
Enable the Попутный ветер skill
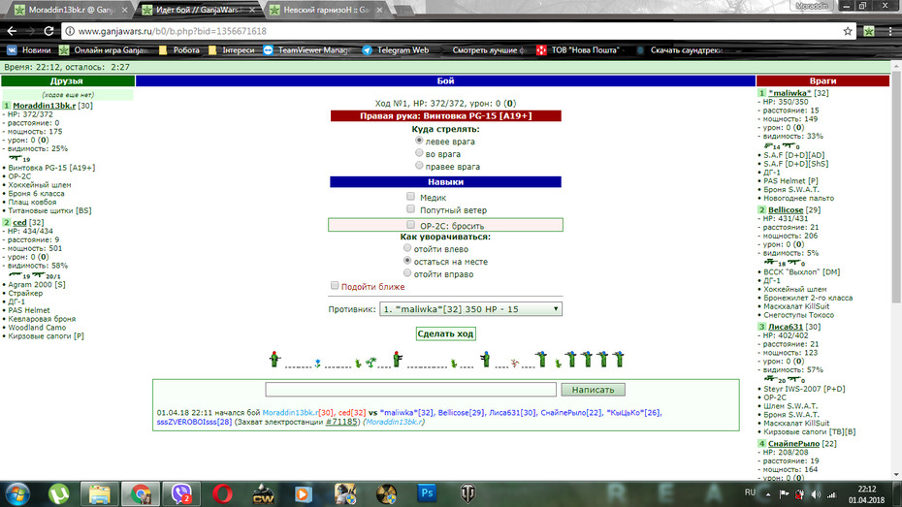coord(410,209)
